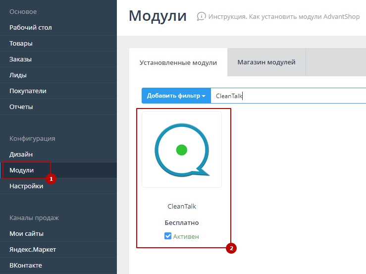Go to Рабочий стол in sidebar

(31, 27)
